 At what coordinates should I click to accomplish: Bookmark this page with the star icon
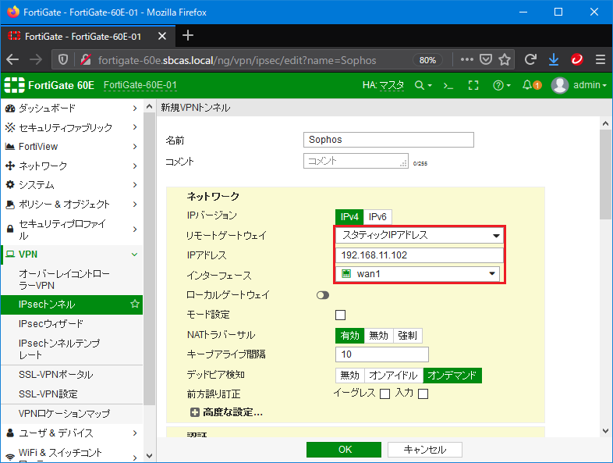505,59
